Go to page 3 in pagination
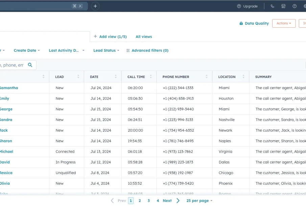Viewport: 306px width, 207px height. (148, 201)
